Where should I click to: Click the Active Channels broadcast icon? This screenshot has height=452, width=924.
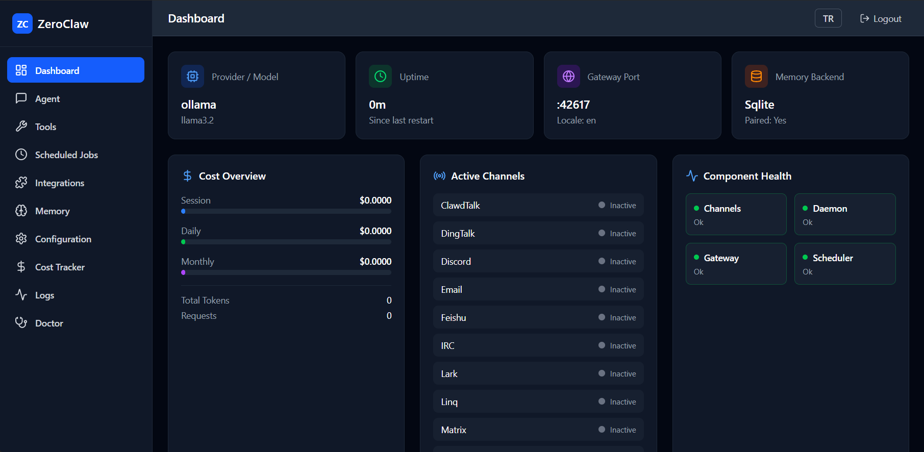pos(439,176)
